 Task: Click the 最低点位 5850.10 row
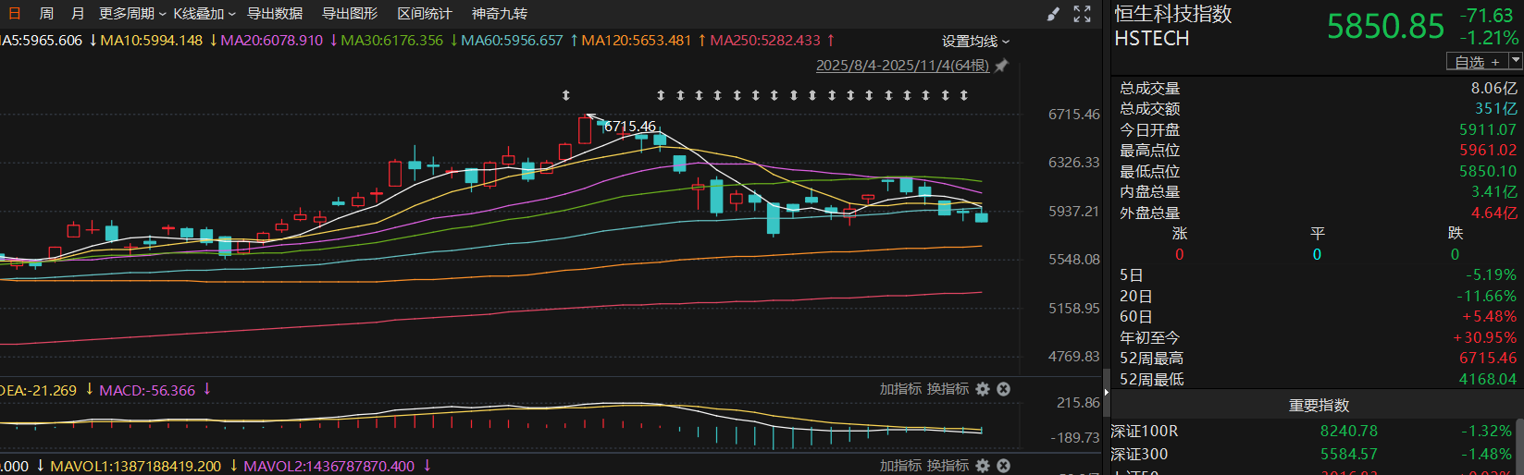(1318, 172)
